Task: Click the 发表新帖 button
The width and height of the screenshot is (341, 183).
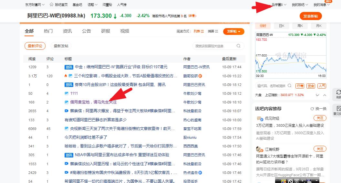Action: point(311,16)
